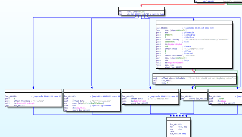Click the sub_401271 call operand
Screen dimensions: 242x137
tap(167, 80)
